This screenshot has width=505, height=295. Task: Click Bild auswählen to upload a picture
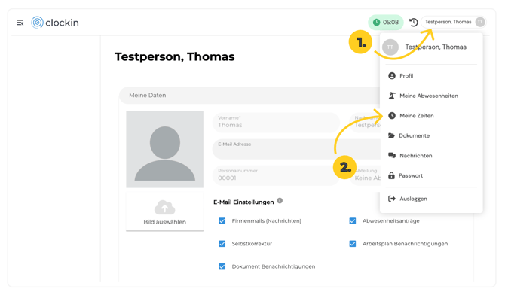point(164,211)
